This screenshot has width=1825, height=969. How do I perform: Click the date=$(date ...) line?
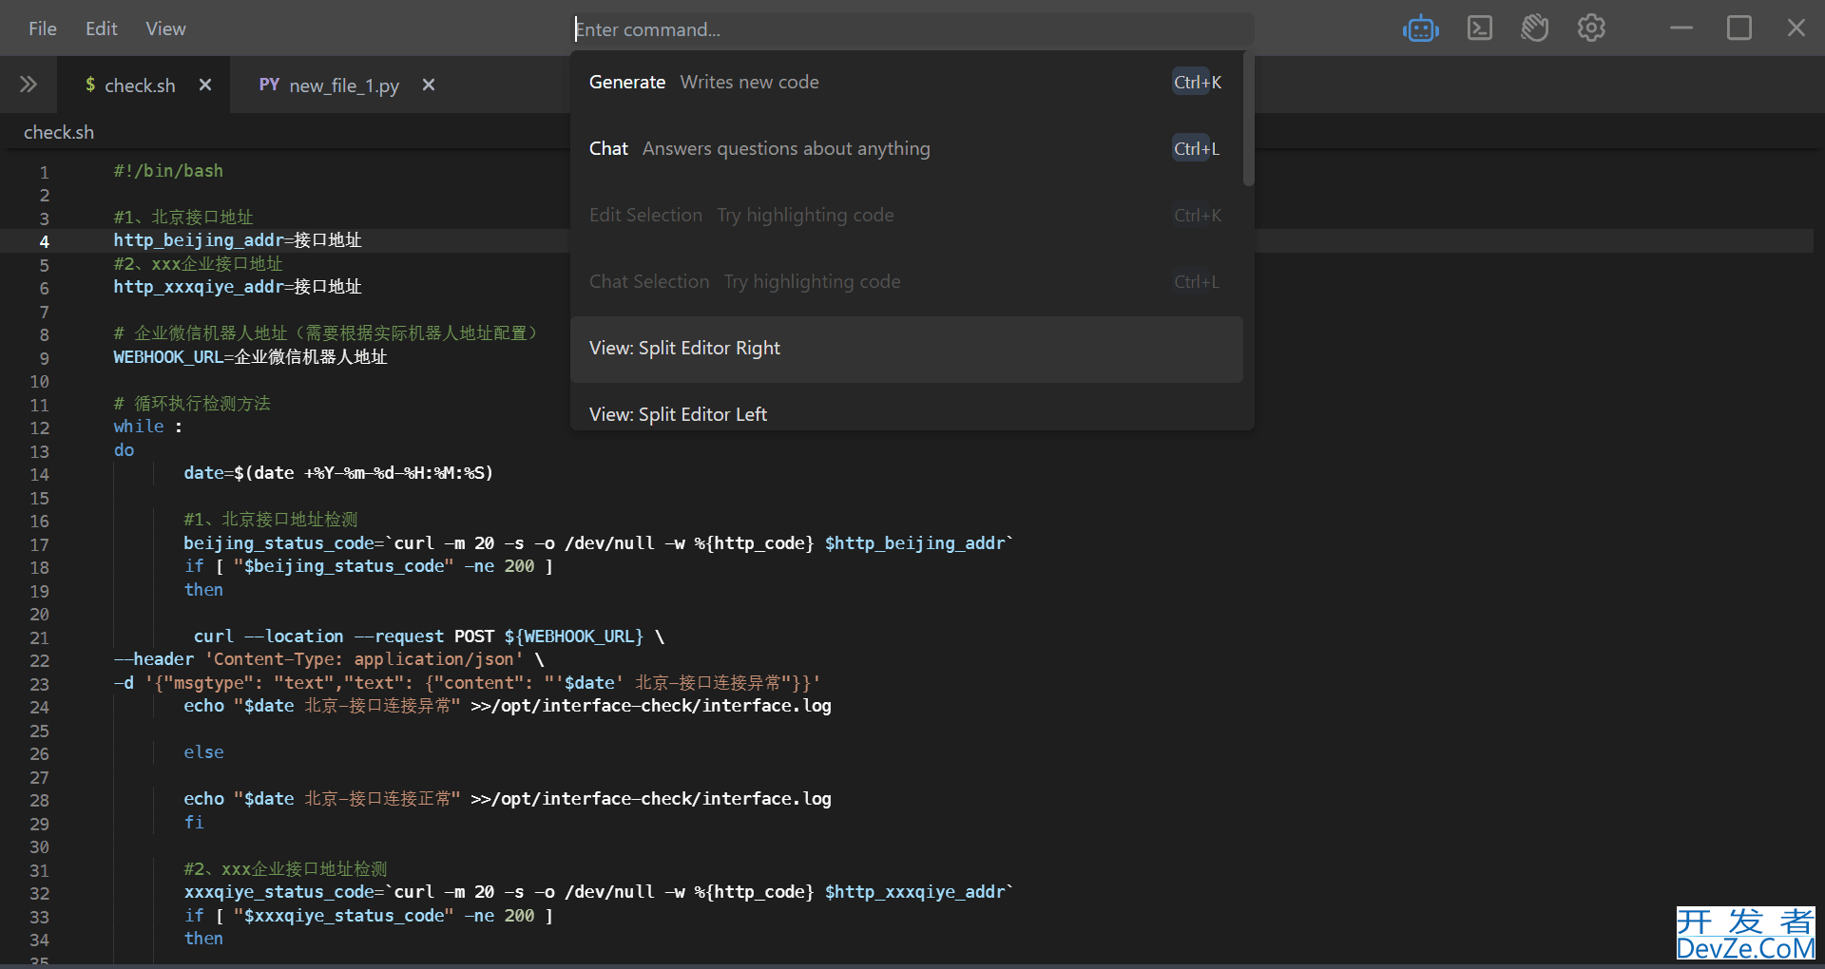(x=338, y=473)
